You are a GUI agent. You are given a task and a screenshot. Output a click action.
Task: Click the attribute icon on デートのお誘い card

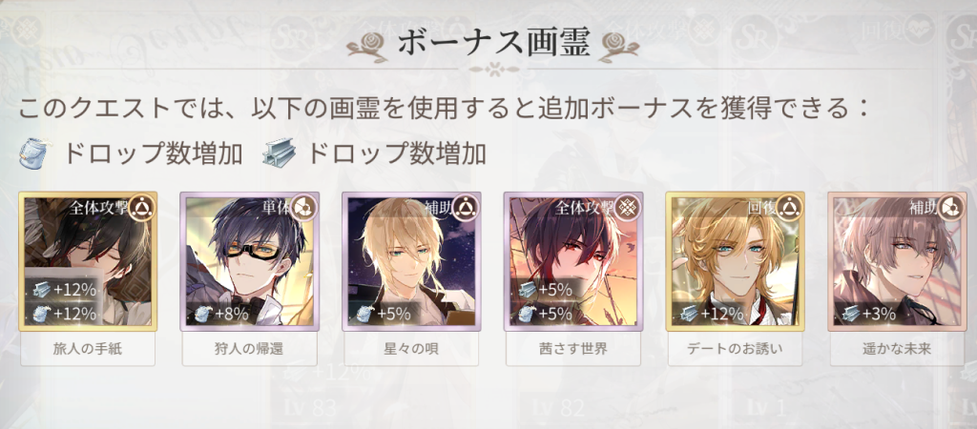[789, 208]
